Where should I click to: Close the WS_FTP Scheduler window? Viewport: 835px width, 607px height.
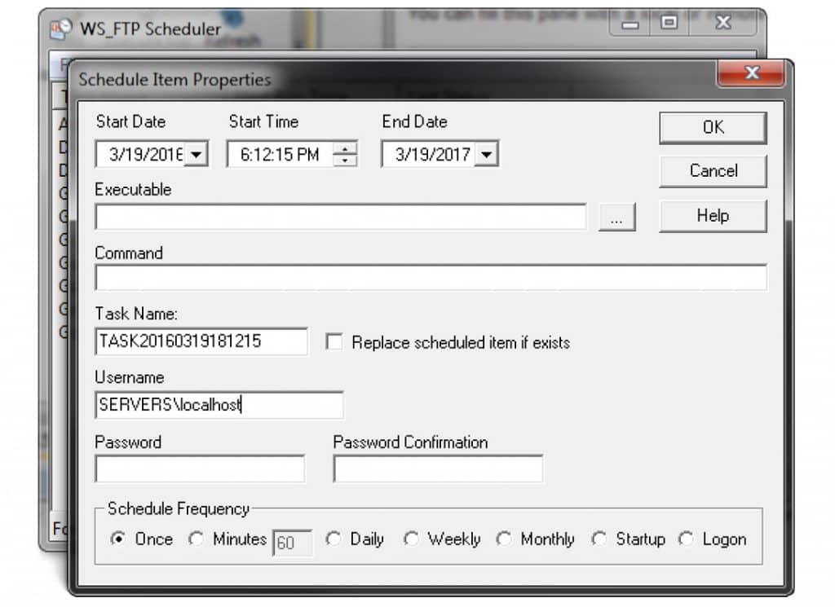[722, 23]
